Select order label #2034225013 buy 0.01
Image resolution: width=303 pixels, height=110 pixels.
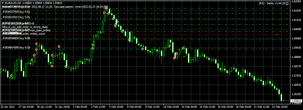coord(16,17)
